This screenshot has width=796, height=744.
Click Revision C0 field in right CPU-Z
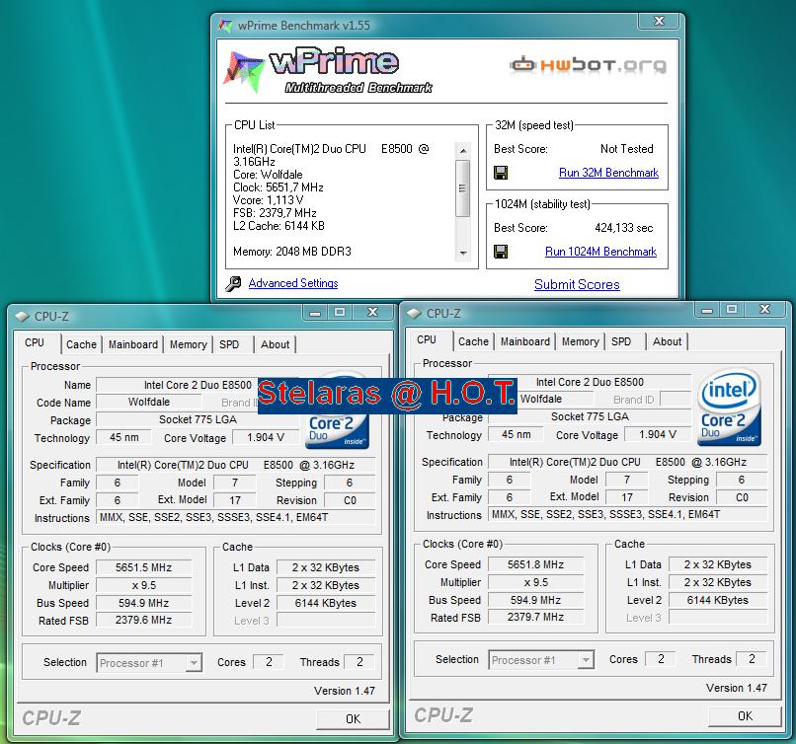pyautogui.click(x=742, y=497)
